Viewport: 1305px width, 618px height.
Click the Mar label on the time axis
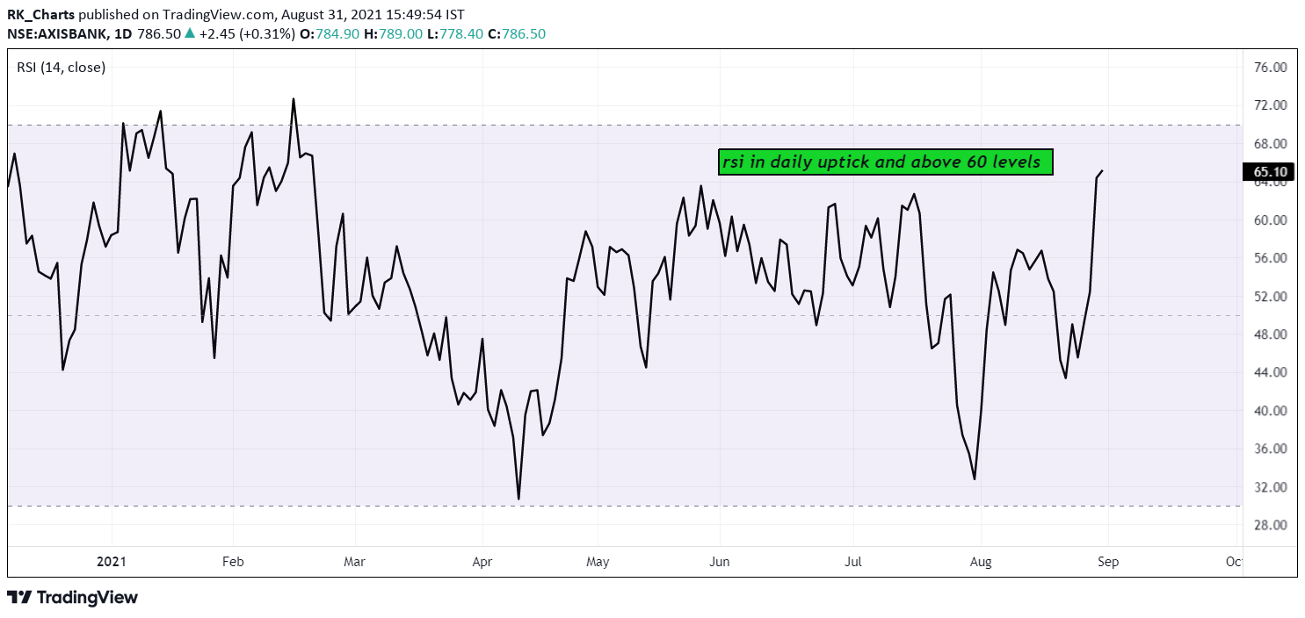click(354, 561)
